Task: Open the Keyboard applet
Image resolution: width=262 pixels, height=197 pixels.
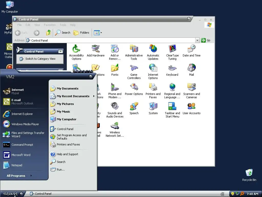Action: [172, 70]
